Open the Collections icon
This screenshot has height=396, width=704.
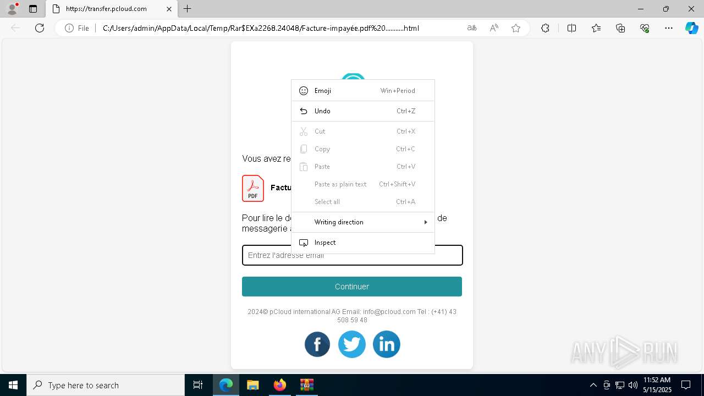tap(620, 28)
